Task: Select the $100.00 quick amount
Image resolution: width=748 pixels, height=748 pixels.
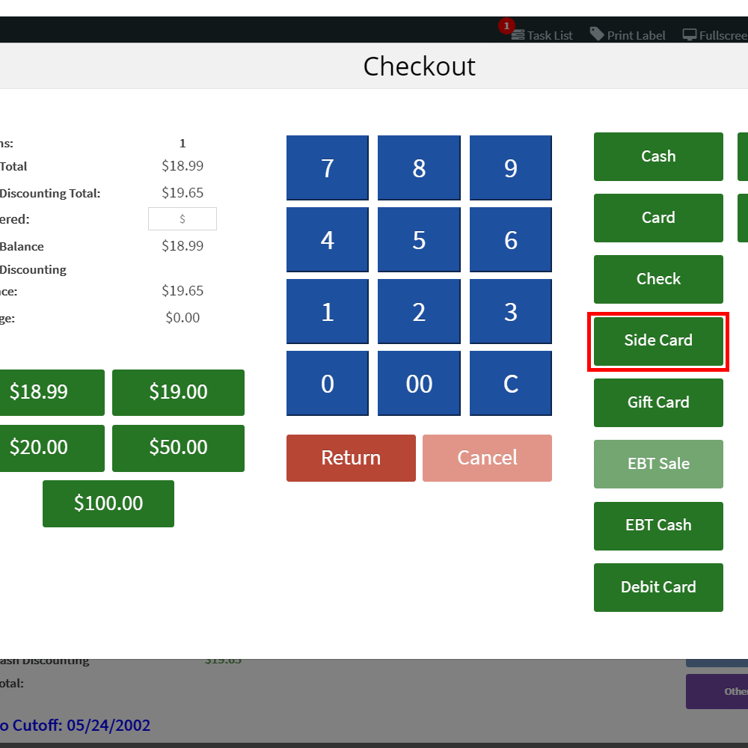Action: (108, 503)
